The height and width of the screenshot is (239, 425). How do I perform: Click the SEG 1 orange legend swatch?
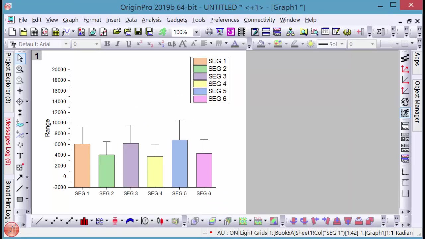[x=200, y=61]
